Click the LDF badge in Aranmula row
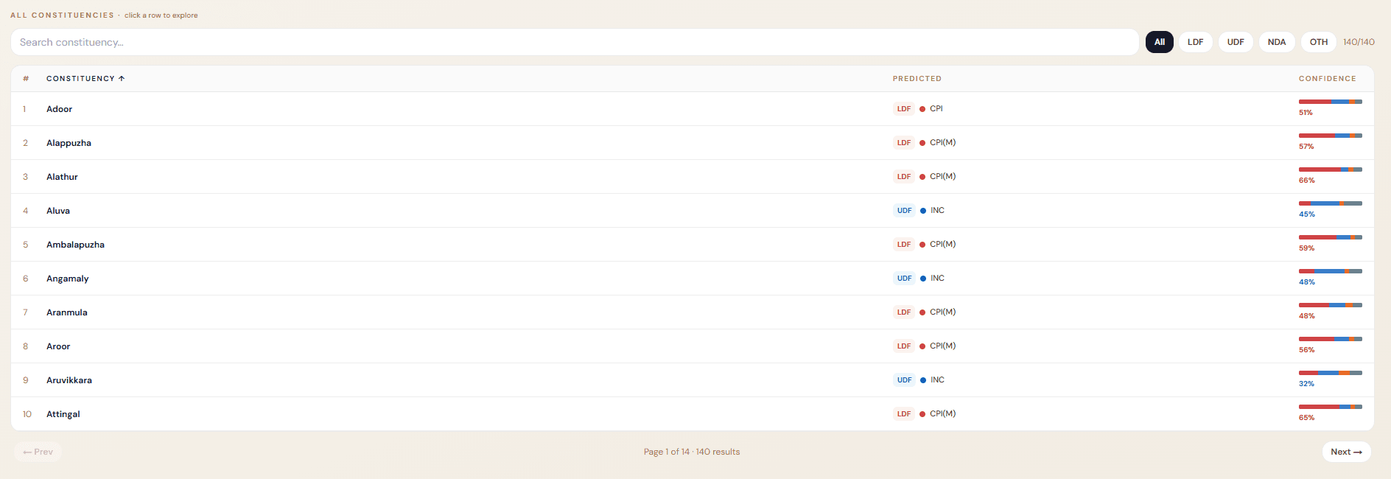Image resolution: width=1391 pixels, height=479 pixels. [x=903, y=312]
